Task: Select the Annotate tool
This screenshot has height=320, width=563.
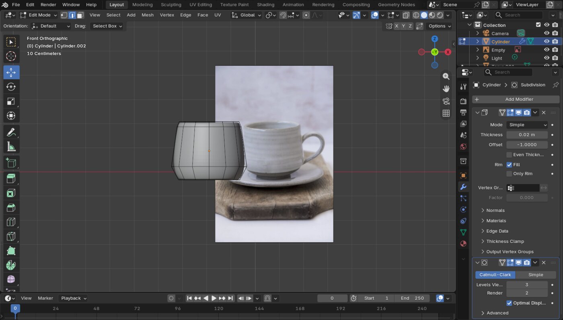Action: 11,132
